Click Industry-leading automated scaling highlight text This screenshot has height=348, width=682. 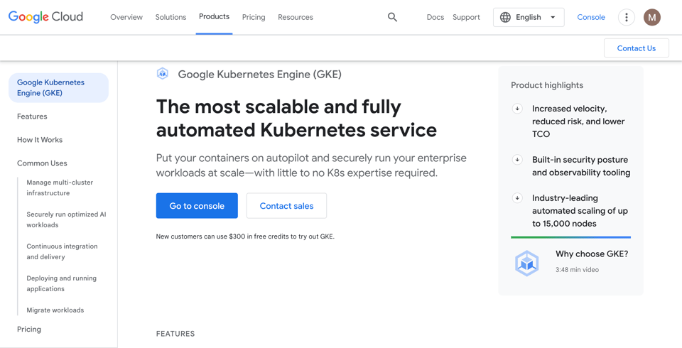580,210
